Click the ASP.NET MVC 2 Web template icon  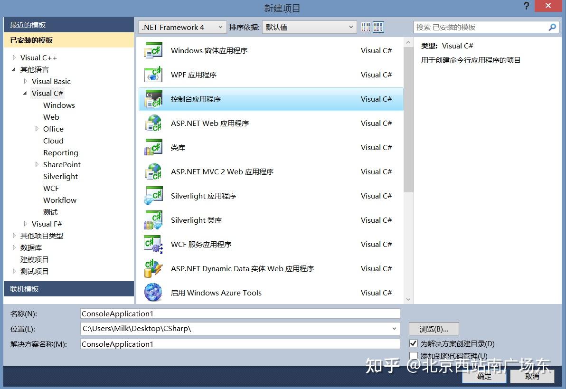[x=153, y=171]
